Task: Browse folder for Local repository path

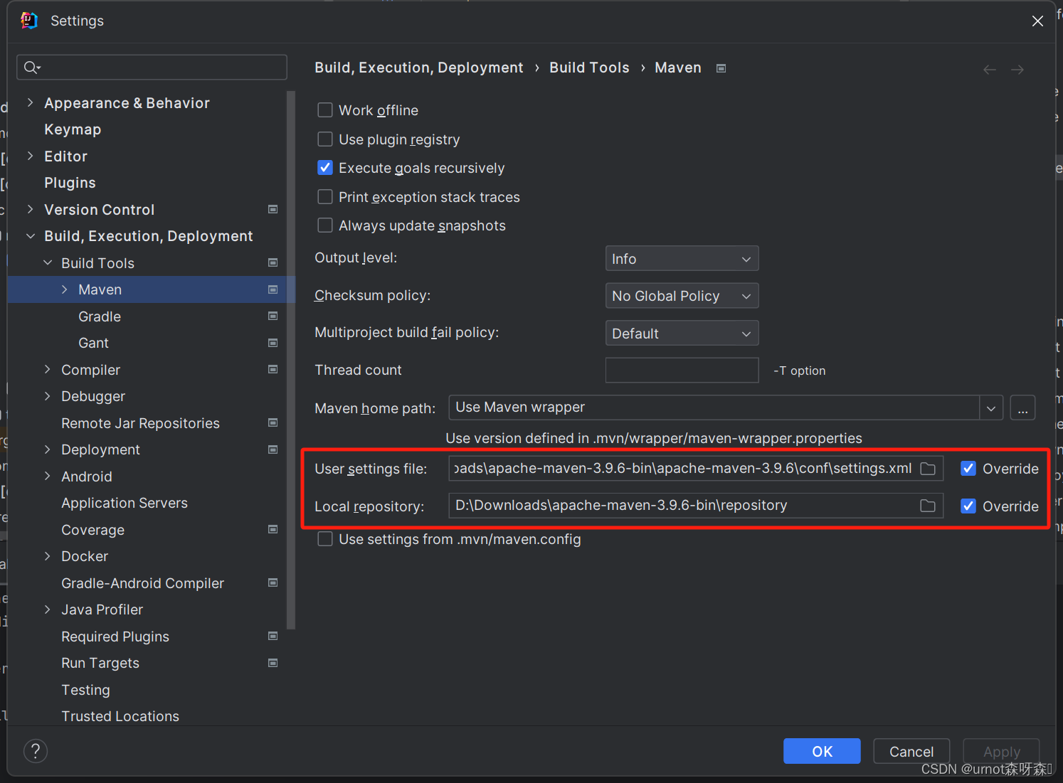Action: click(928, 506)
